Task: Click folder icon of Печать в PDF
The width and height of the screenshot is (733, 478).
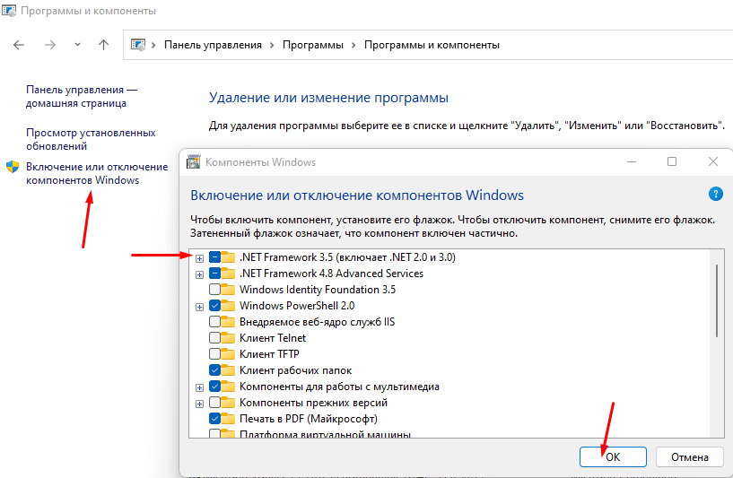Action: (228, 419)
